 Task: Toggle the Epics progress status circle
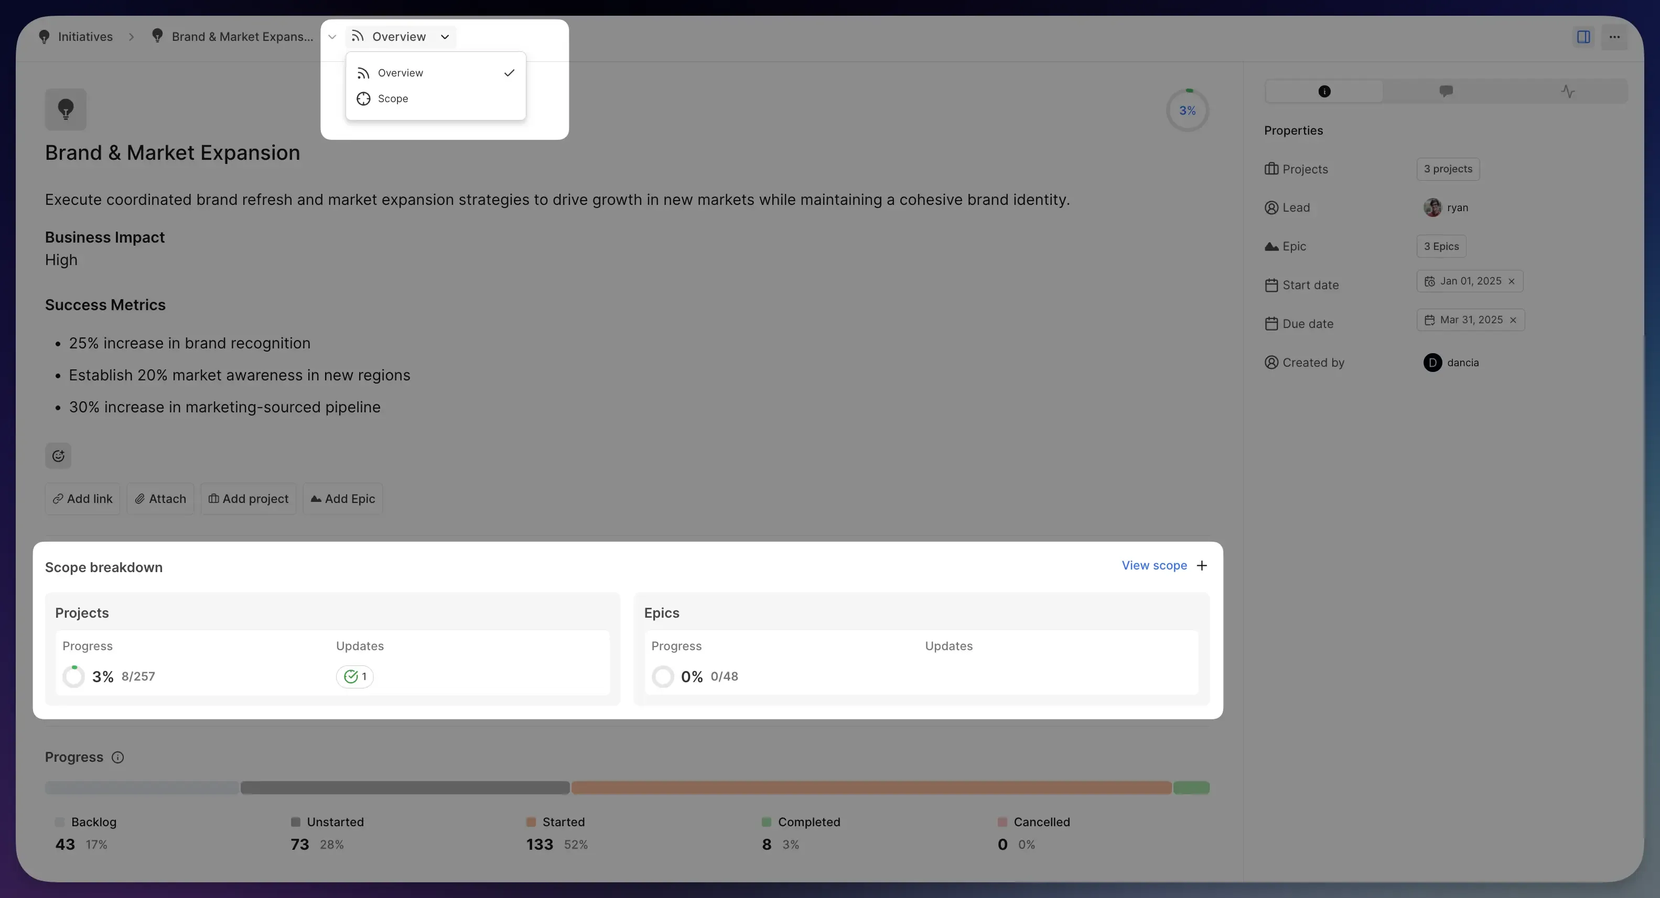662,676
